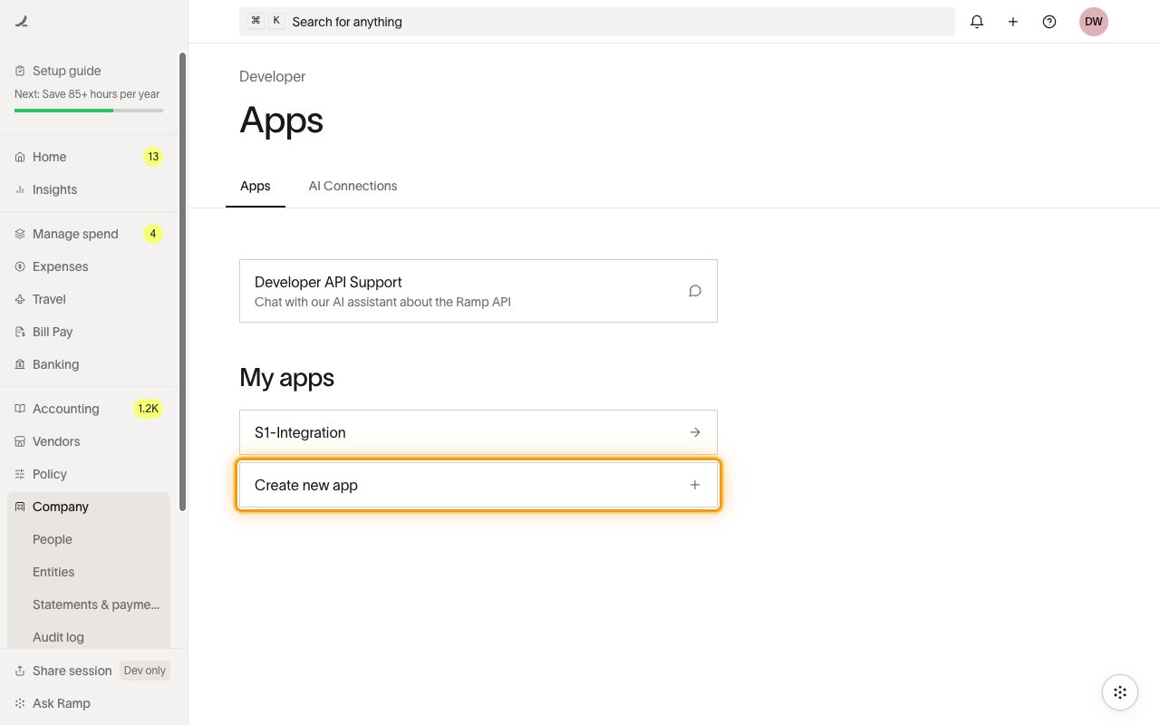Click the plus icon in top bar
The height and width of the screenshot is (725, 1160).
(1013, 22)
